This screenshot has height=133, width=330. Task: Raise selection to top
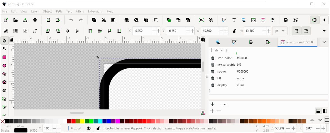90,31
